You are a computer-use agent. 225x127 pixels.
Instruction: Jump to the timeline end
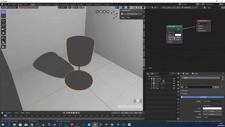[79, 113]
